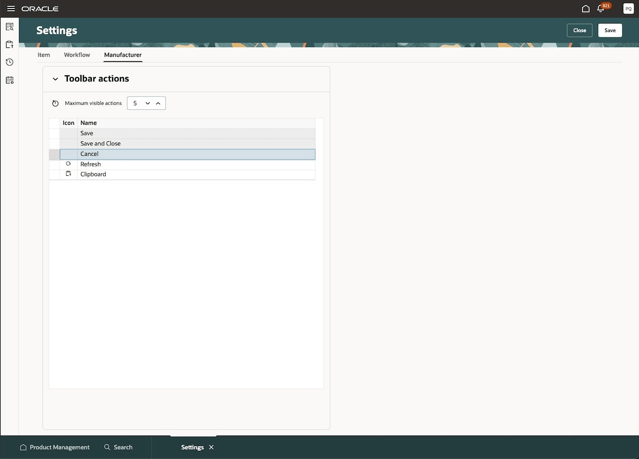This screenshot has width=639, height=459.
Task: Click the Save button in header
Action: (610, 30)
